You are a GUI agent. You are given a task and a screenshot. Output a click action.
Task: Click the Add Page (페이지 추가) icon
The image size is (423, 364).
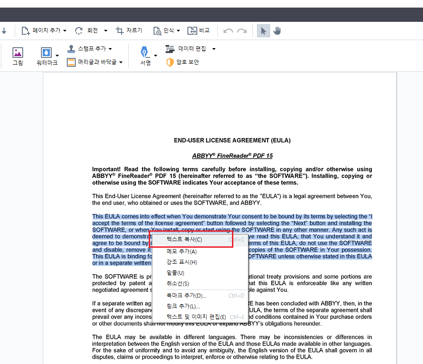[26, 31]
